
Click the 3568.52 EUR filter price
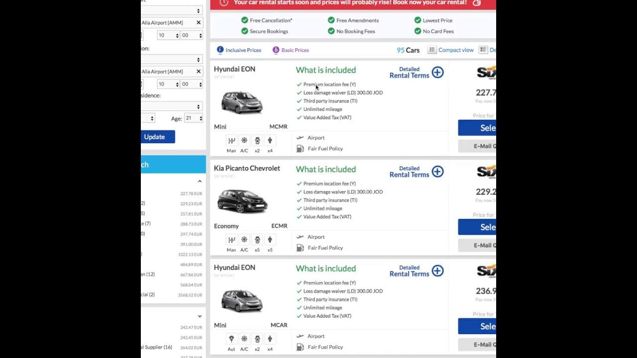(x=190, y=295)
